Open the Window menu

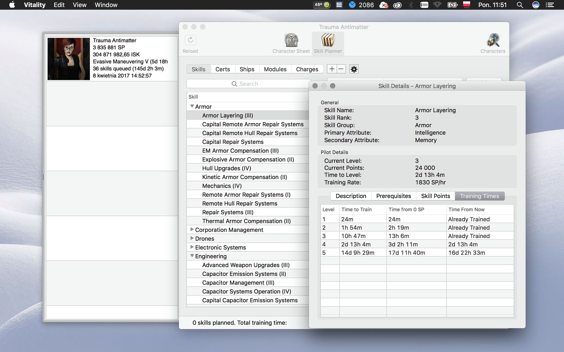coord(106,5)
